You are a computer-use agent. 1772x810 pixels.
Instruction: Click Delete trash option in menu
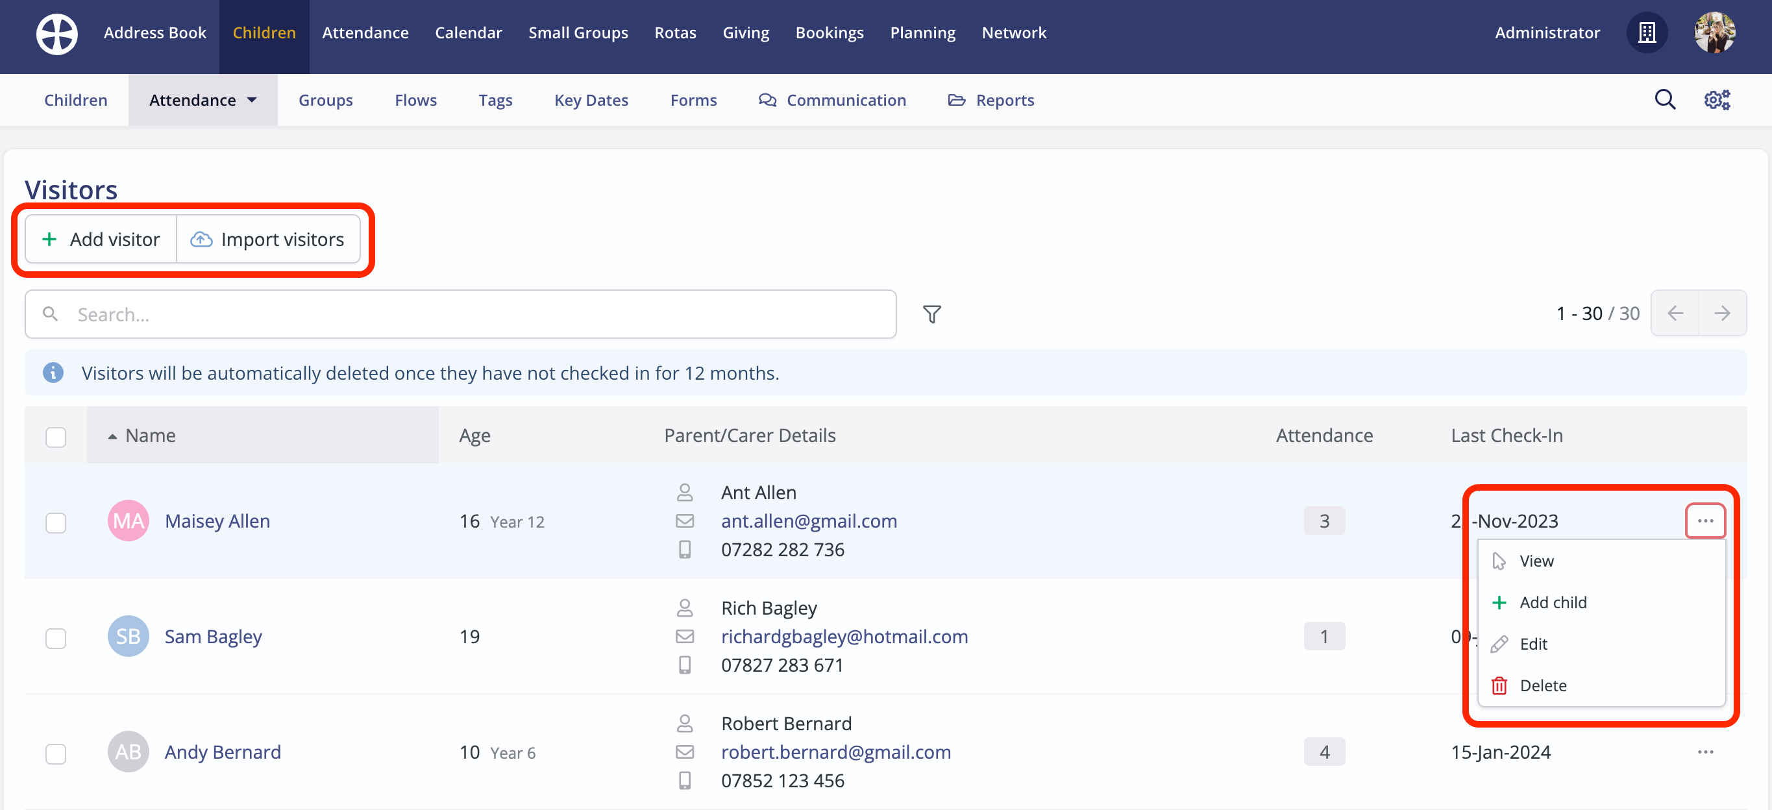1542,685
